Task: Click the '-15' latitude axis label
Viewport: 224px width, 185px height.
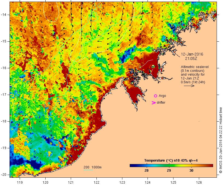Action: coord(3,41)
